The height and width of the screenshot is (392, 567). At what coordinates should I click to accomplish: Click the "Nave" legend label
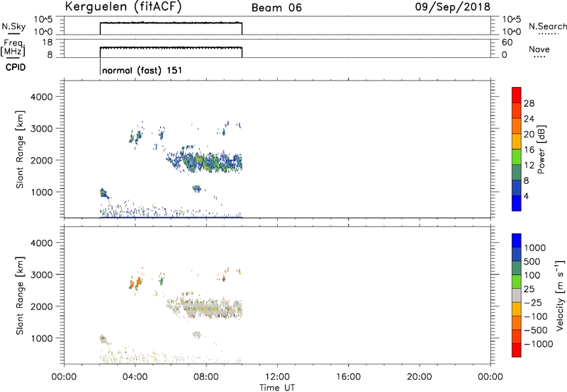[539, 49]
